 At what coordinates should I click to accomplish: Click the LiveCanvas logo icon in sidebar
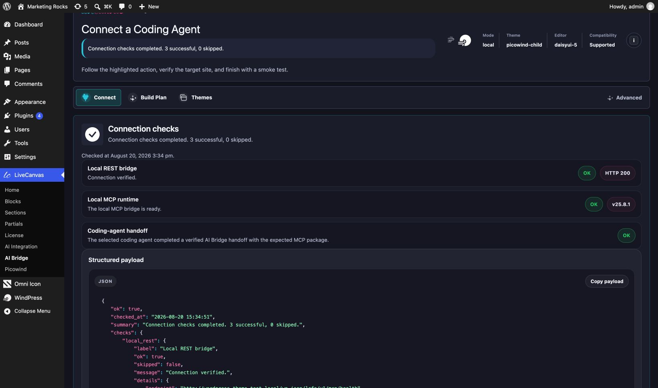[7, 175]
